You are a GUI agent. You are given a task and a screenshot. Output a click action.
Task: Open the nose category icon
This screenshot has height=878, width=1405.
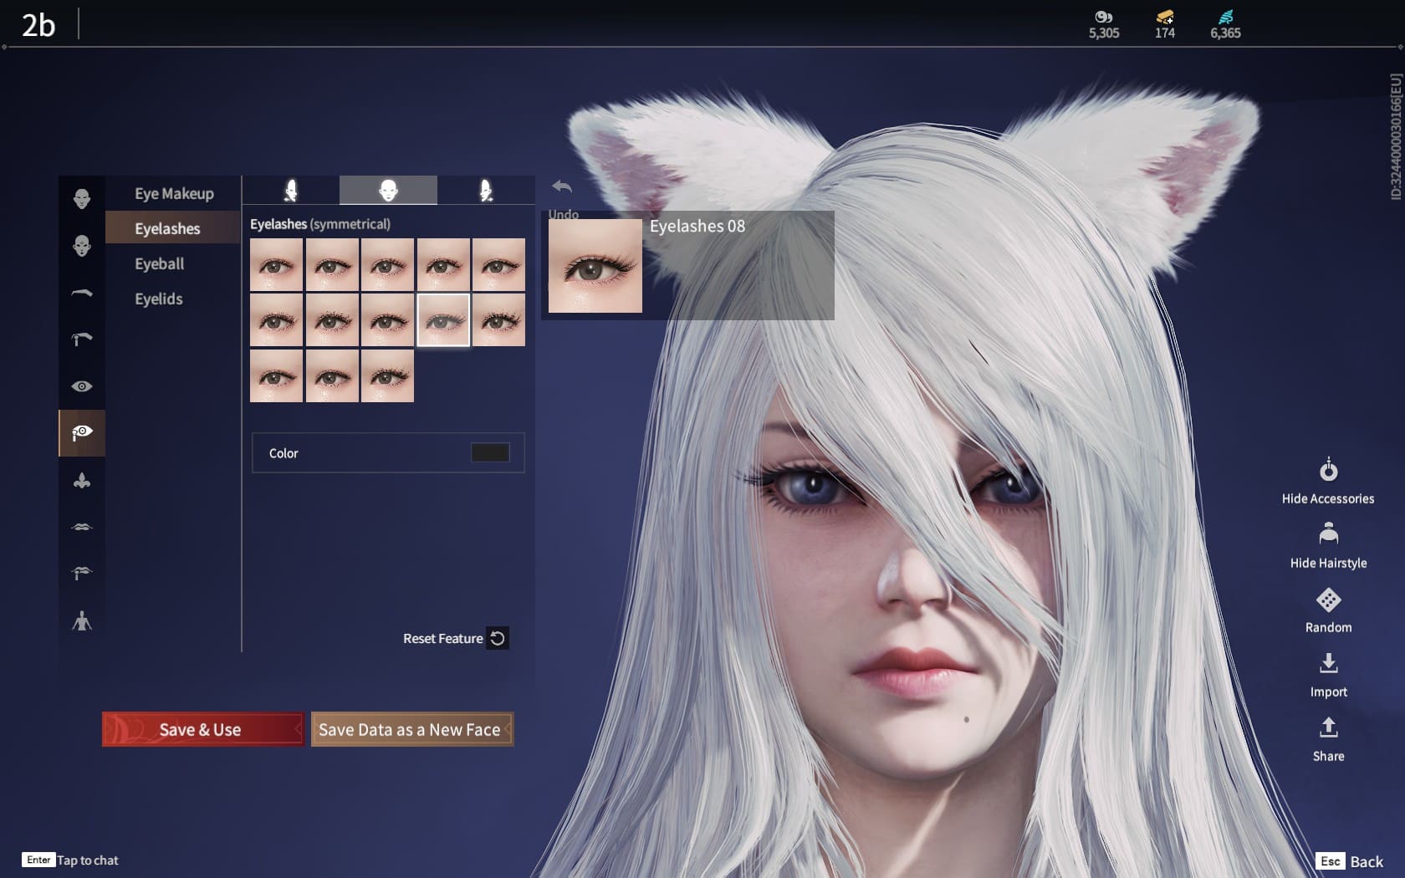(82, 480)
